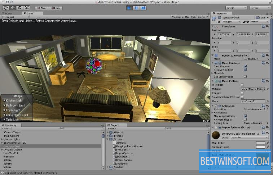Open the Mesh Filter gear settings menu
This screenshot has width=273, height=175.
[x=267, y=55]
